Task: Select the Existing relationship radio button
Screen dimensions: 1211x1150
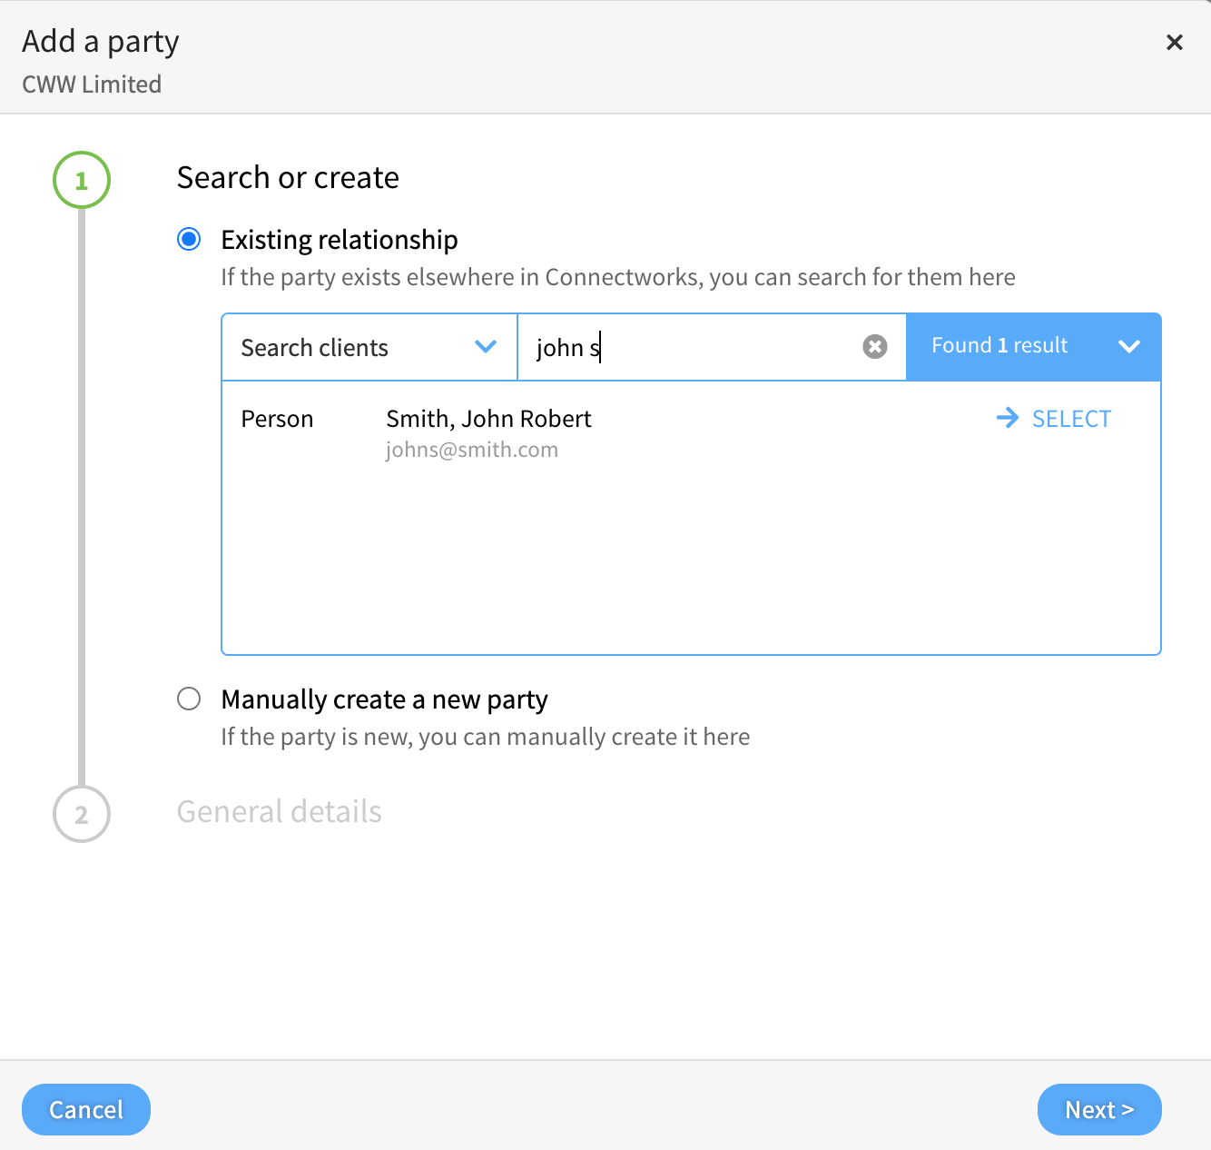Action: tap(189, 239)
